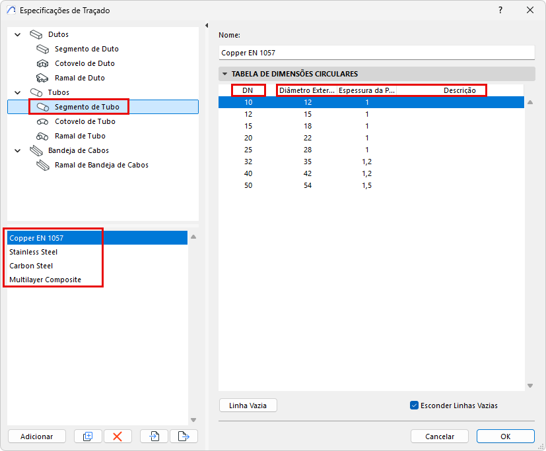Duplicate the selected specification with the copy icon
This screenshot has width=546, height=451.
pos(88,436)
